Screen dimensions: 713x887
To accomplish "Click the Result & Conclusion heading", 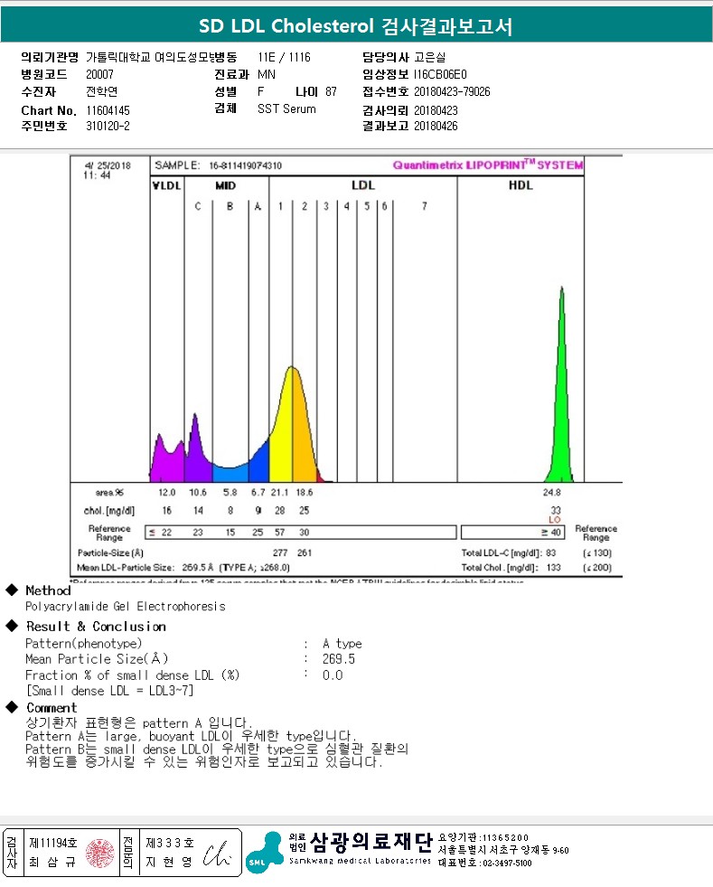I will click(96, 627).
